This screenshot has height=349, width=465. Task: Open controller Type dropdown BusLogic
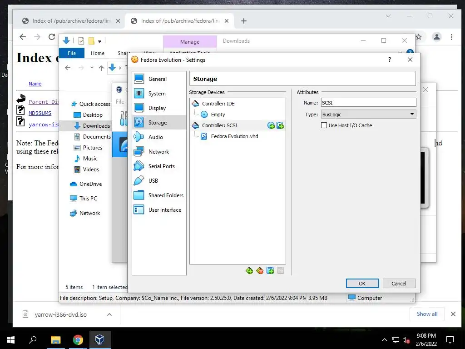click(x=368, y=115)
